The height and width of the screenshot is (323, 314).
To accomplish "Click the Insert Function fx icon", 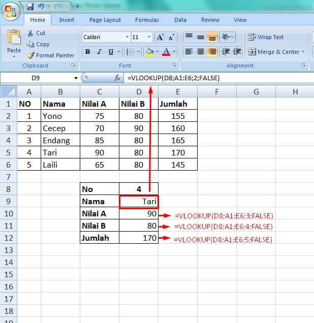I will (117, 78).
